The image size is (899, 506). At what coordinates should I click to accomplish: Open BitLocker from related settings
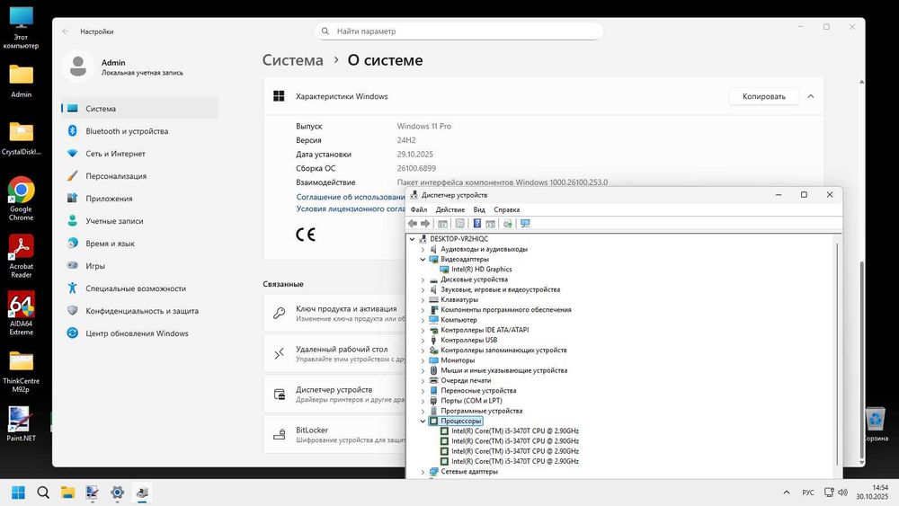coord(334,434)
